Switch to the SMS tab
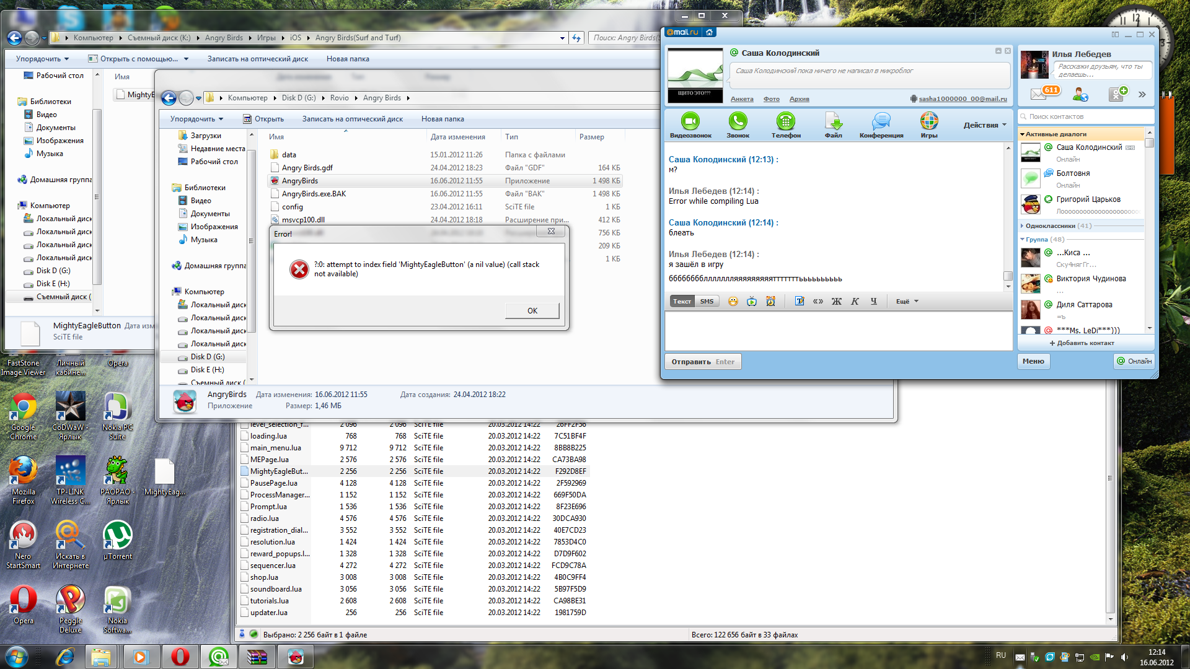1190x669 pixels. tap(707, 302)
